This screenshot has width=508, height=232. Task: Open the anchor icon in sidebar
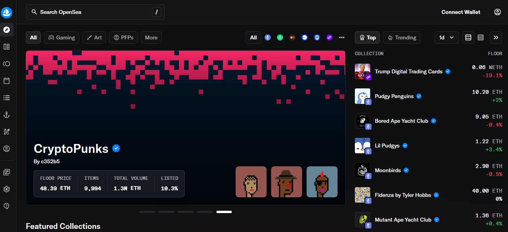pos(7,115)
